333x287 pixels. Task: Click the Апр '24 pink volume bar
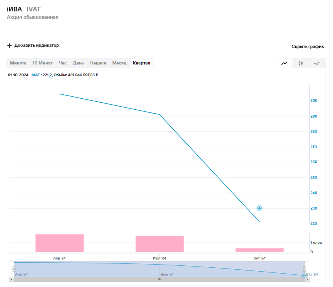click(x=59, y=243)
